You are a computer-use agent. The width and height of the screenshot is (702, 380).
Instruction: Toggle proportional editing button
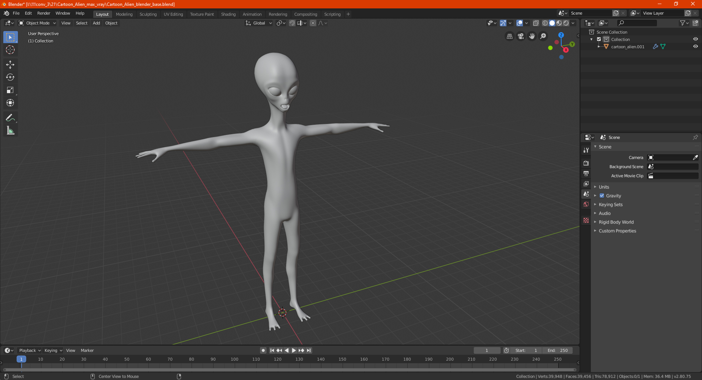[313, 23]
